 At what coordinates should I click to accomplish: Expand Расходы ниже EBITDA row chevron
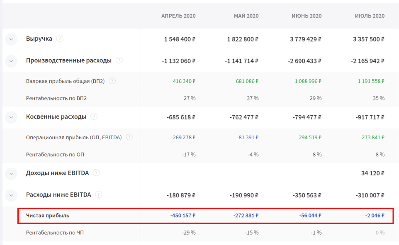pos(11,195)
